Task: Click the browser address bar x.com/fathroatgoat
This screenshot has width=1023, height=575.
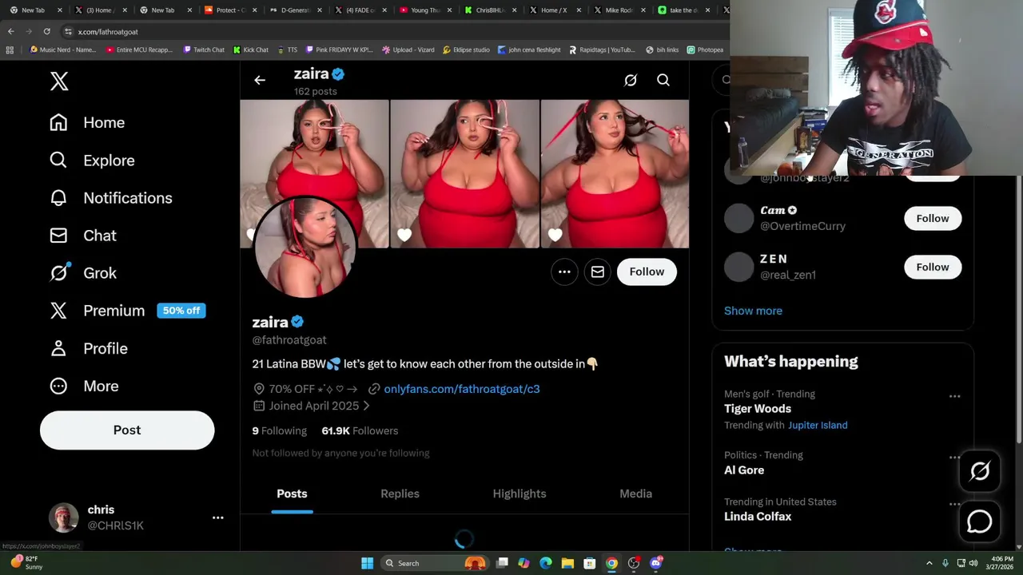Action: point(108,31)
